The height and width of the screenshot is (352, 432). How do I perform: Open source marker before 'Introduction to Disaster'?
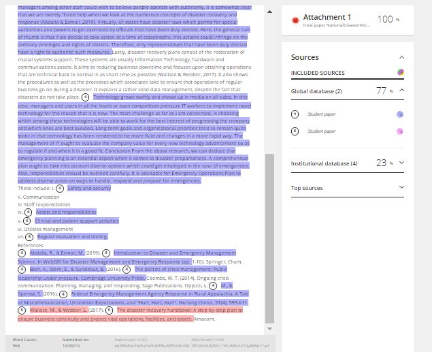pyautogui.click(x=106, y=253)
